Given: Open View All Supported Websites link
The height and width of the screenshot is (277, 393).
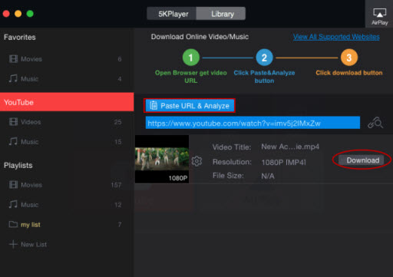Looking at the screenshot, I should [336, 37].
